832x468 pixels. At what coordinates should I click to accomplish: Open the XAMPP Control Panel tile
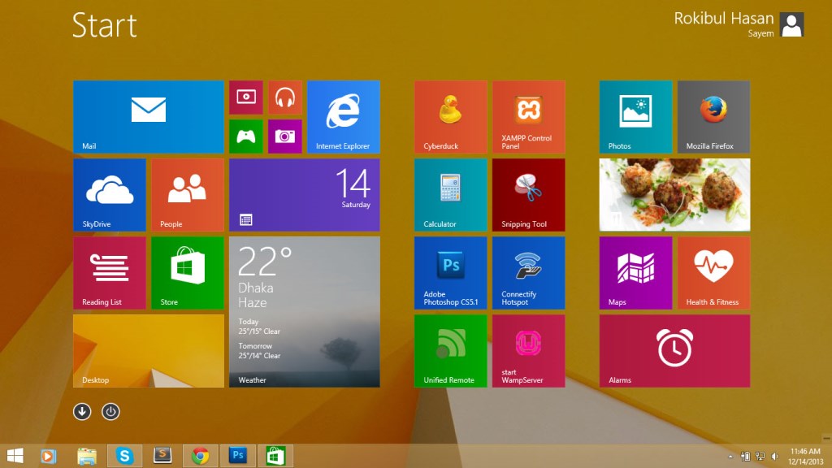[528, 116]
